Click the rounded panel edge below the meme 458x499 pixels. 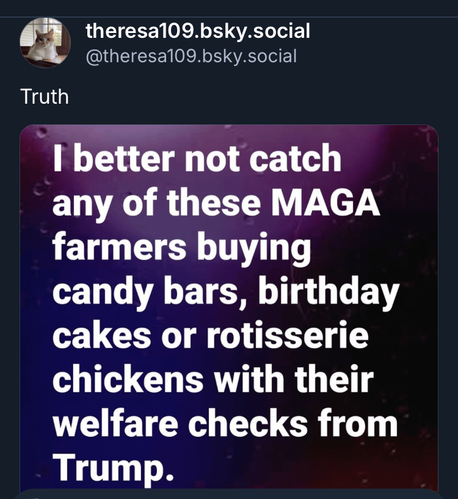pos(228,493)
